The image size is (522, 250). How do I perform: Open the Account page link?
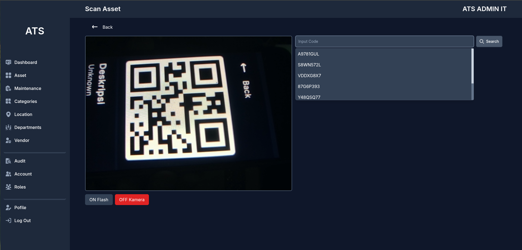pyautogui.click(x=23, y=174)
